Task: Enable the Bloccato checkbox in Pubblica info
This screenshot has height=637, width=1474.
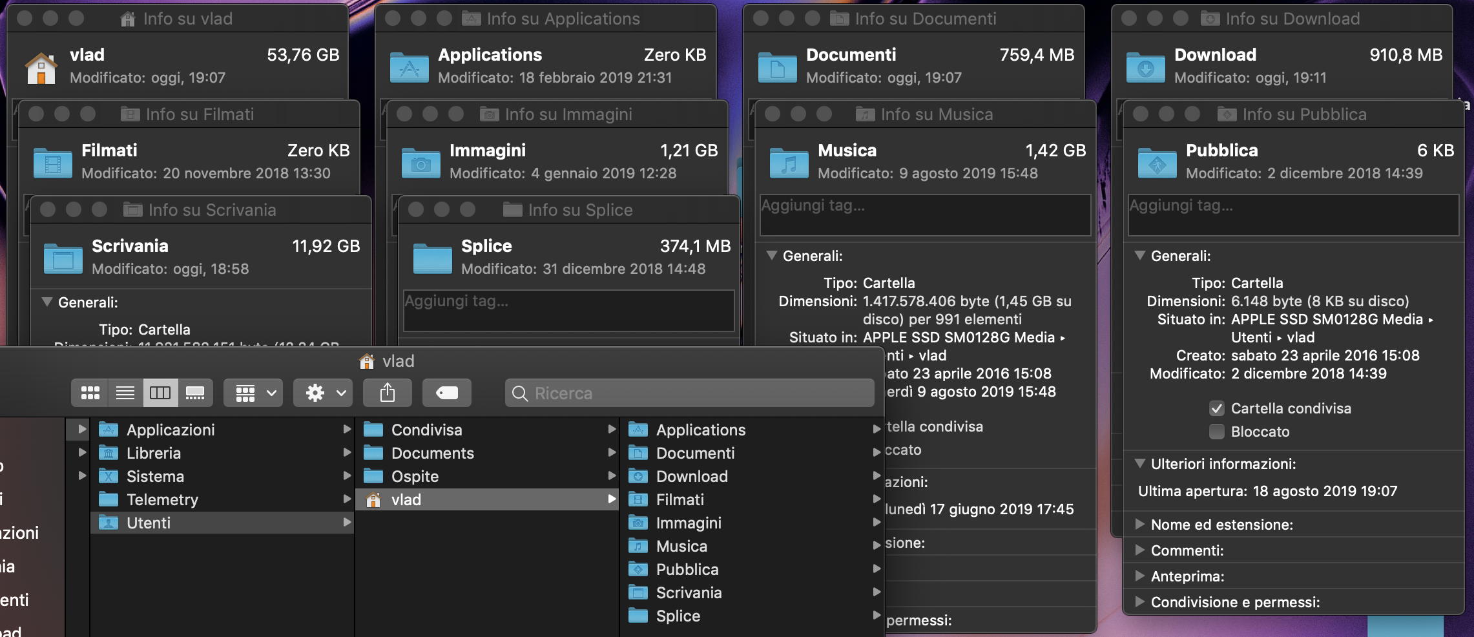Action: pos(1217,432)
